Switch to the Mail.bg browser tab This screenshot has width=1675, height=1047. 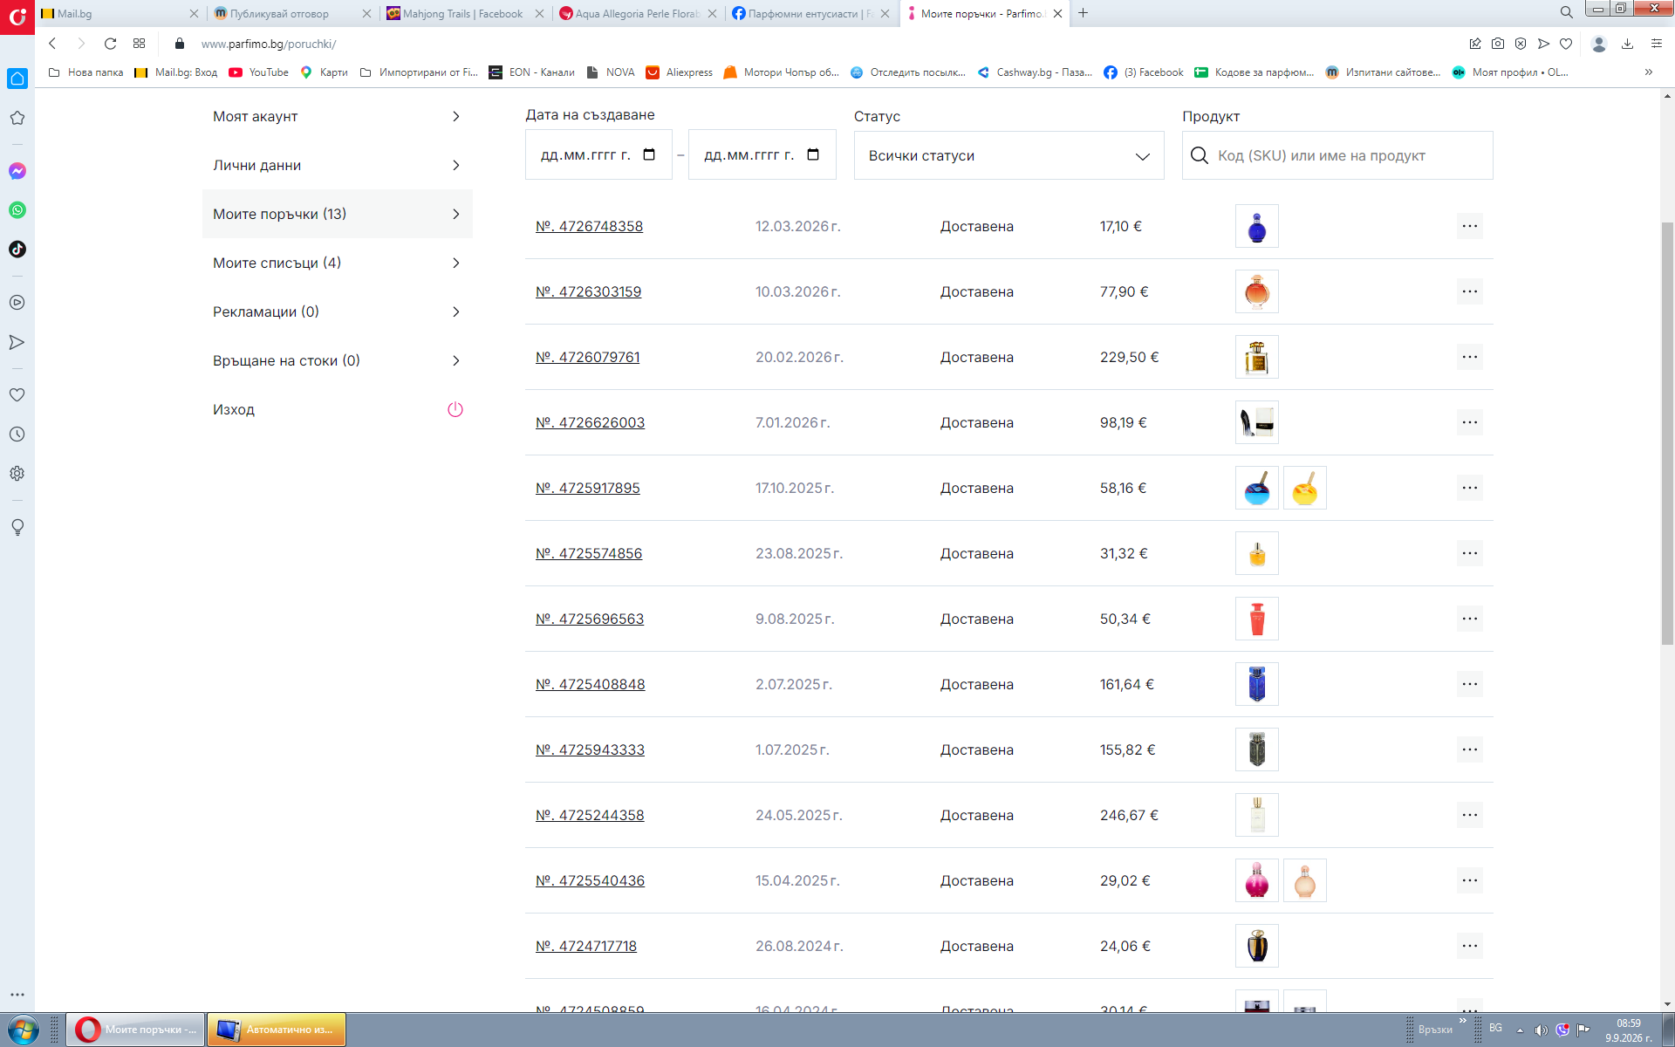coord(120,13)
